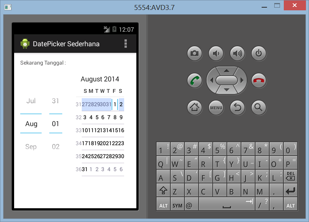Screen dimensions: 309x222
Task: Open the overflow menu in the action bar
Action: coord(126,44)
